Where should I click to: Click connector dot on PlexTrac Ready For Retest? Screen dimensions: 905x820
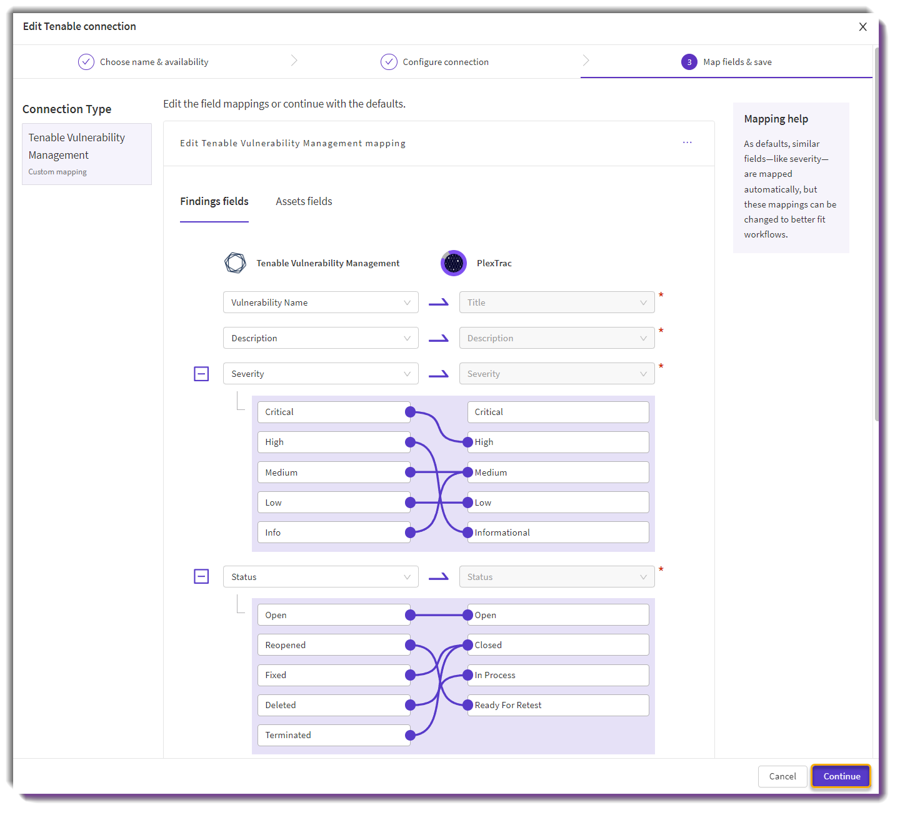(x=467, y=705)
